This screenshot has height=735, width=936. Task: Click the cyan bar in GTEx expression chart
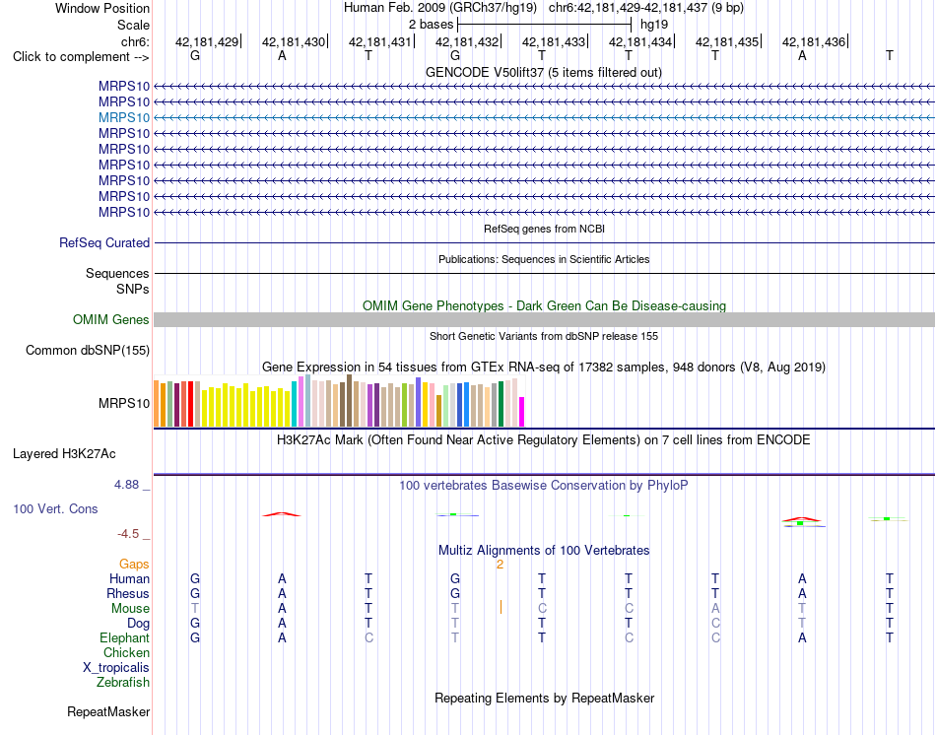click(295, 404)
